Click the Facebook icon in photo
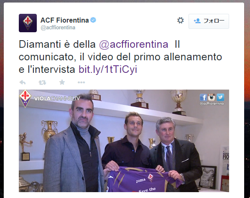This screenshot has width=250, height=198. tap(203, 97)
